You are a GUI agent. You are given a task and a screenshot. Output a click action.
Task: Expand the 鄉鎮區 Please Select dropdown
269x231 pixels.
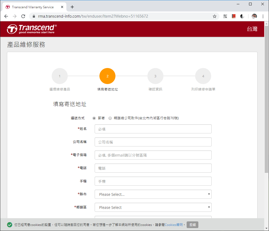pyautogui.click(x=153, y=207)
